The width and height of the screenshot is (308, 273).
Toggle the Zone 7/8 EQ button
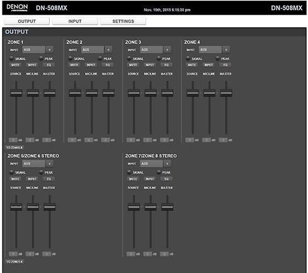(166, 179)
